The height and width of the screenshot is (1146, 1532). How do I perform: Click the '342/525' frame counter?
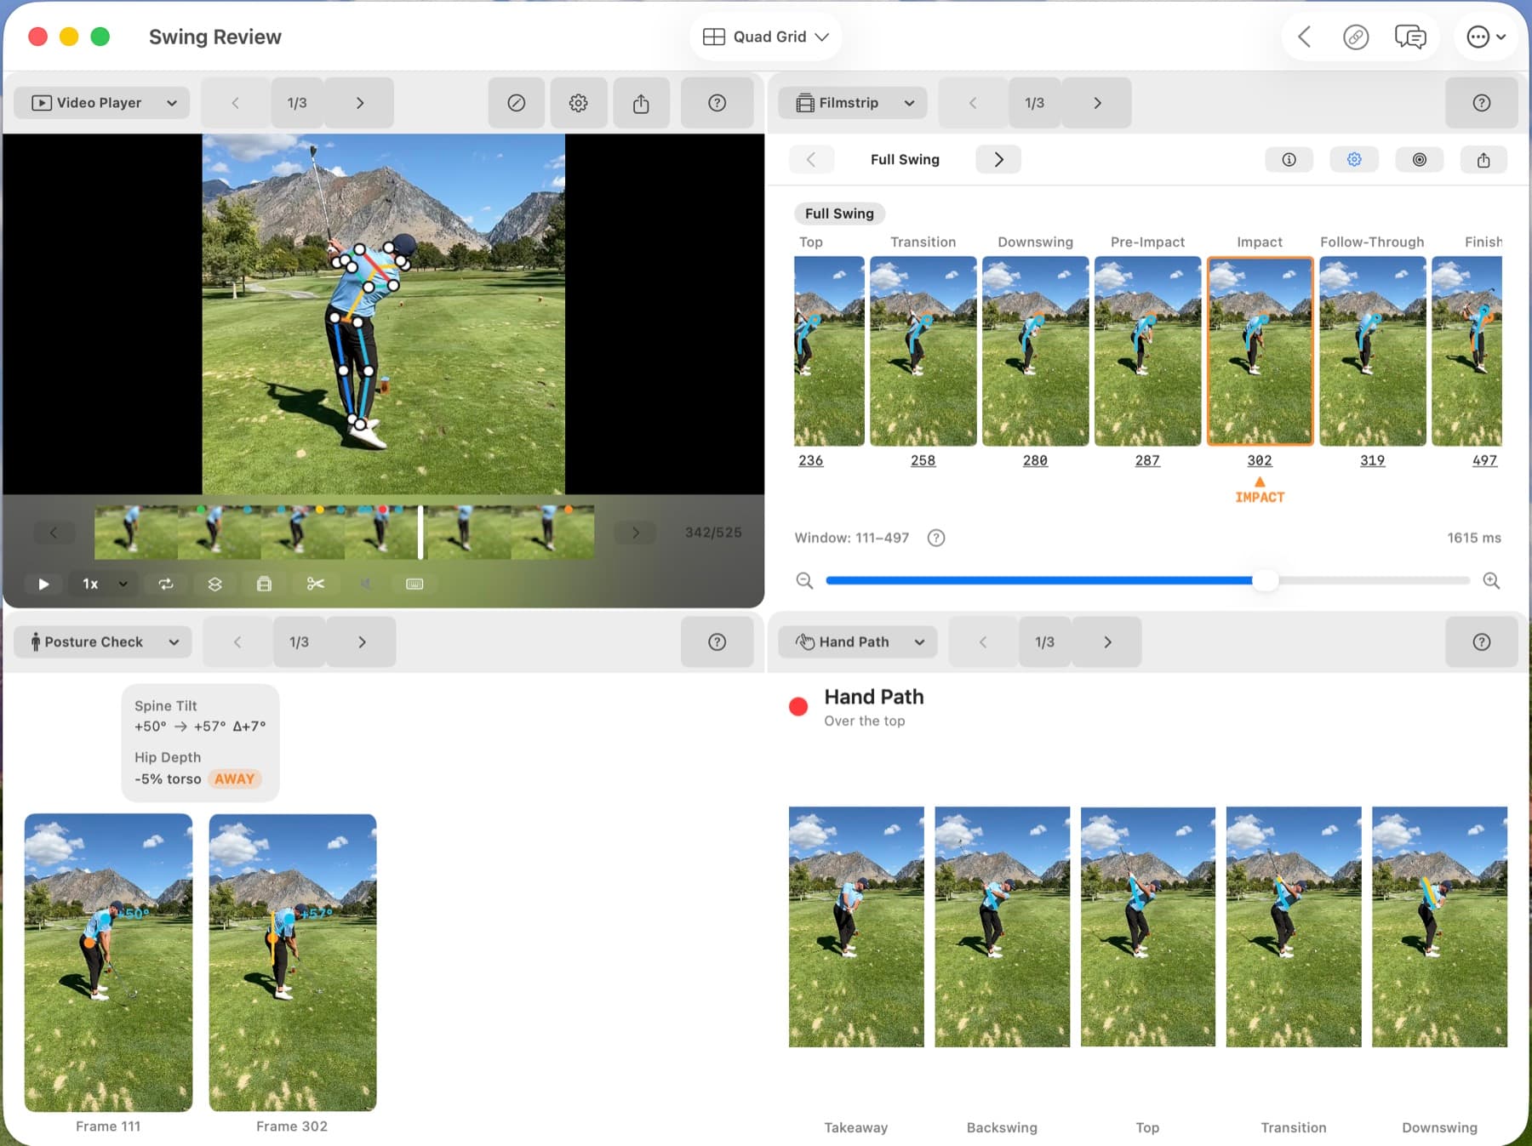(x=713, y=533)
